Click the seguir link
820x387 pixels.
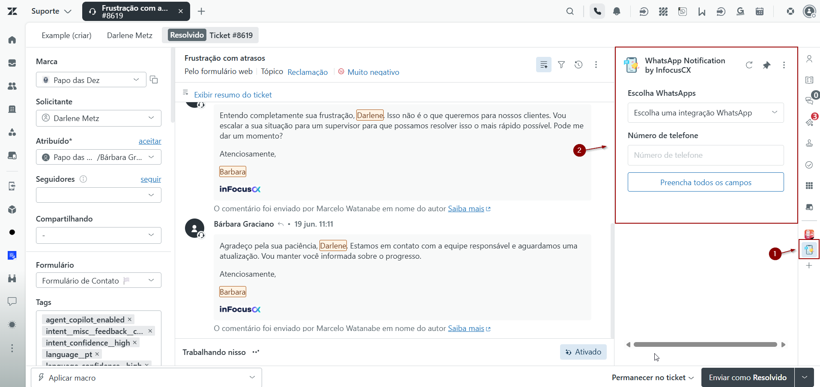point(151,179)
